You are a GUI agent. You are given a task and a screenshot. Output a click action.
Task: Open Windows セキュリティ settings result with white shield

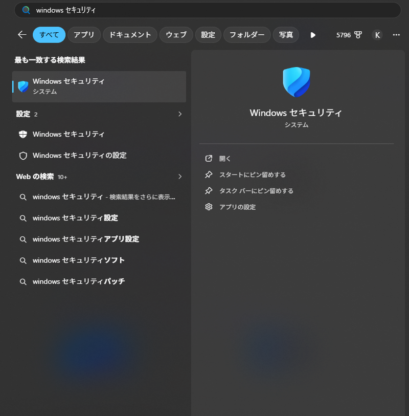[99, 134]
